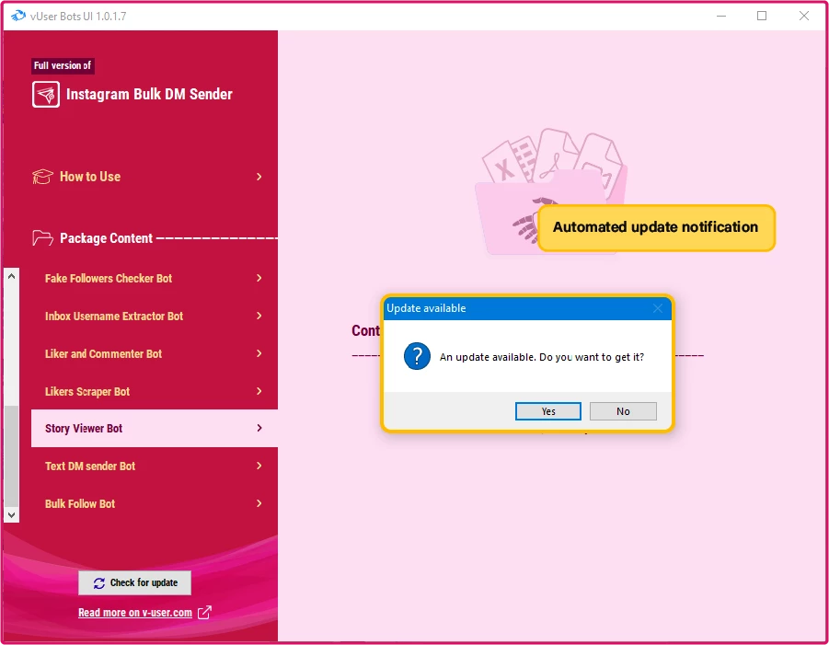
Task: Click the Check for update button
Action: tap(135, 582)
